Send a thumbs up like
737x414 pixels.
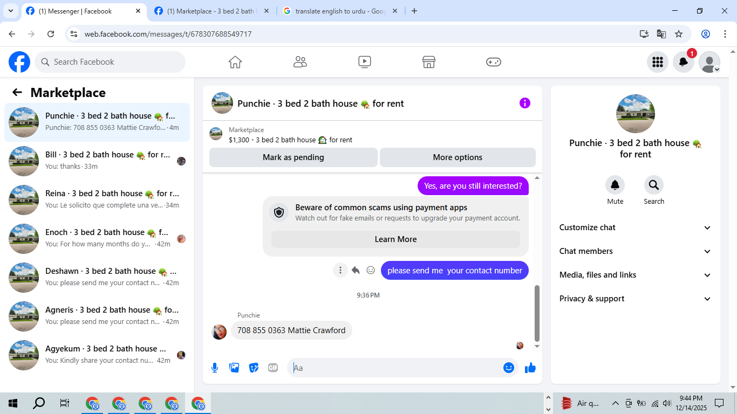530,368
